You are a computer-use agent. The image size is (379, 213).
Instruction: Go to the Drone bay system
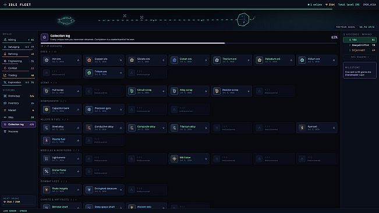(x=19, y=96)
